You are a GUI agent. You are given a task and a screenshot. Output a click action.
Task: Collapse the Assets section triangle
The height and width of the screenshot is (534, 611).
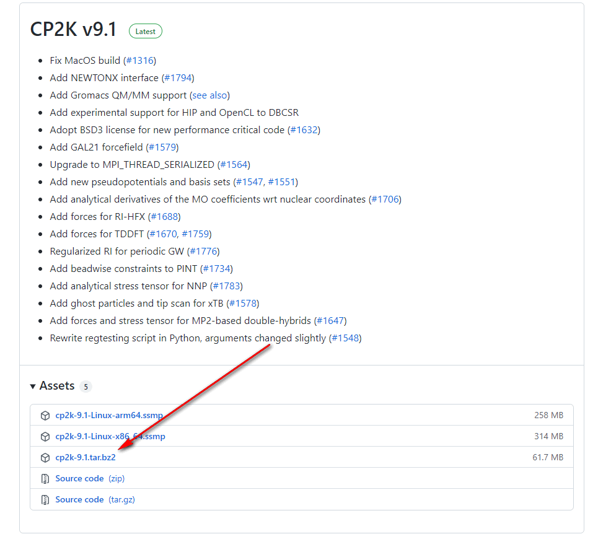[x=33, y=387]
